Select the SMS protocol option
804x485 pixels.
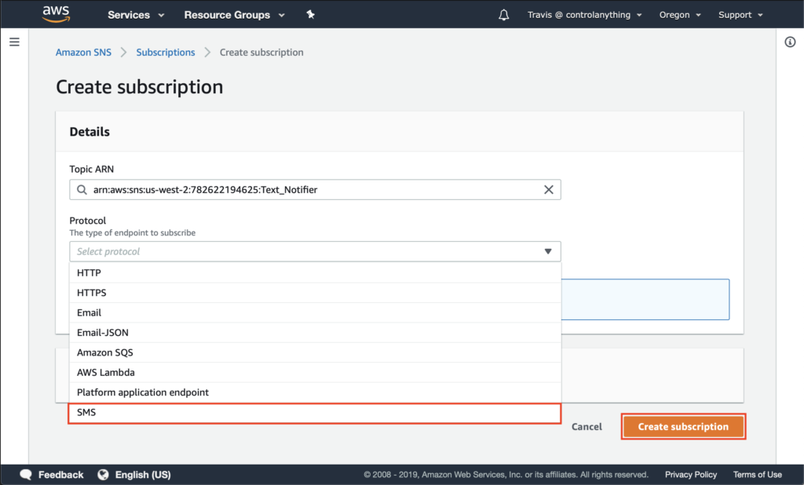315,413
